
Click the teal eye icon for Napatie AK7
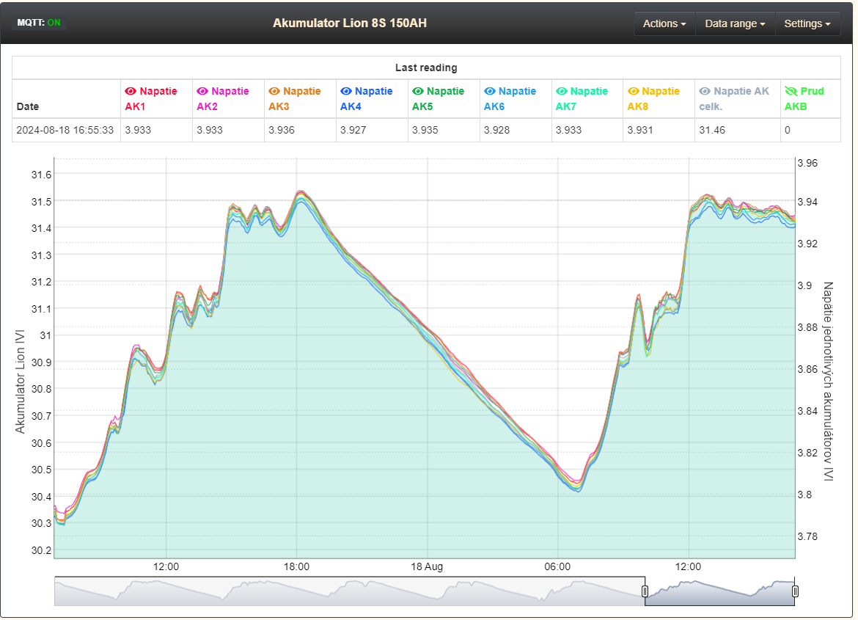pyautogui.click(x=562, y=92)
